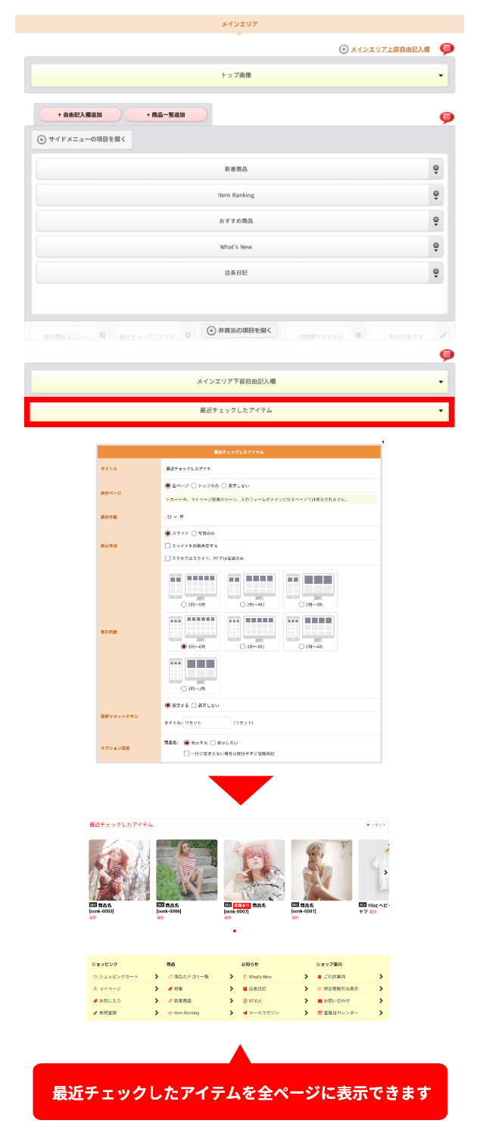
Task: Select 写真のみ display method radio
Action: pyautogui.click(x=194, y=533)
